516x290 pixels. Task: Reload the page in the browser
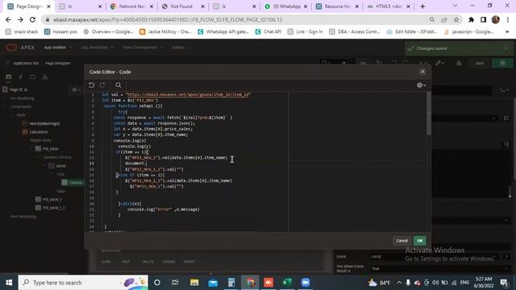point(32,19)
